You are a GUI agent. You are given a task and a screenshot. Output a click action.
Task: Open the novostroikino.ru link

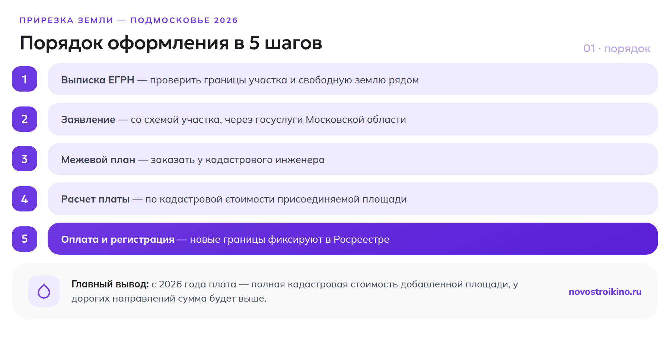point(605,292)
